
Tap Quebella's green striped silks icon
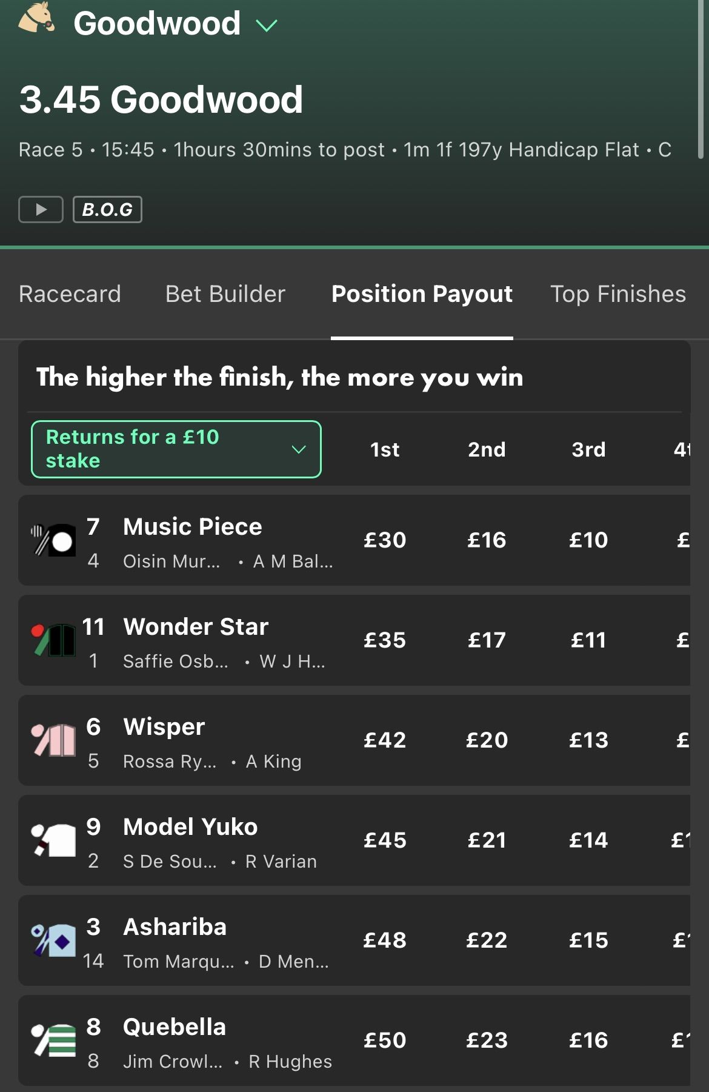point(54,1040)
